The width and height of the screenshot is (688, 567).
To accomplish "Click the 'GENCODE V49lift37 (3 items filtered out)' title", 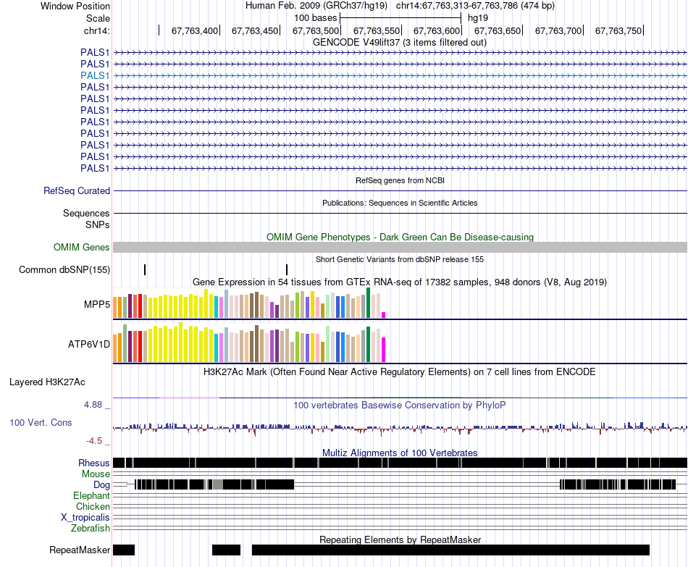I will (x=399, y=43).
